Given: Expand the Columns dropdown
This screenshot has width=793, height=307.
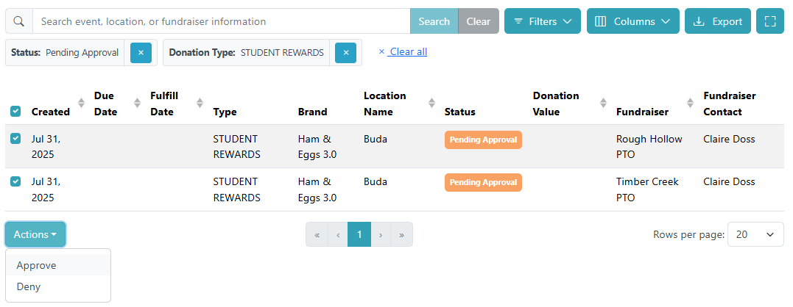Looking at the screenshot, I should pos(632,21).
